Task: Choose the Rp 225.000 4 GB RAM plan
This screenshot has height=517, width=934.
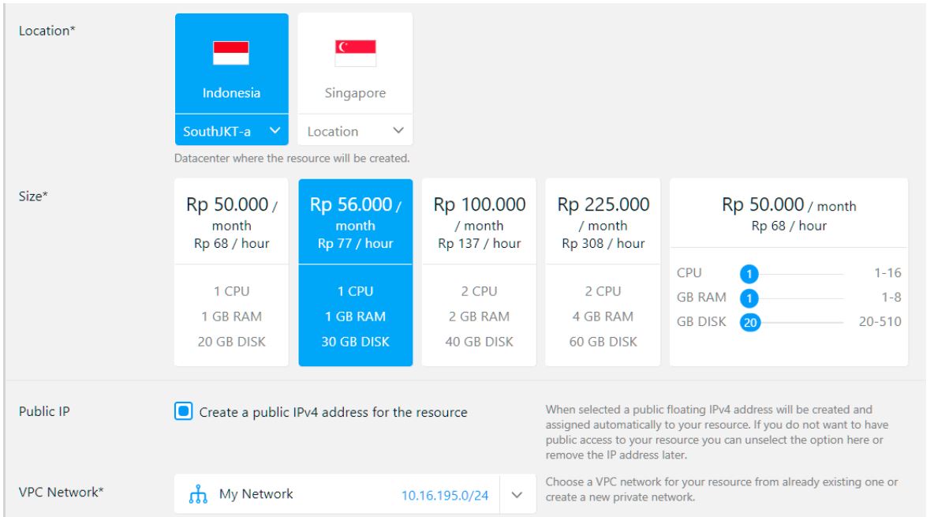Action: [x=603, y=272]
